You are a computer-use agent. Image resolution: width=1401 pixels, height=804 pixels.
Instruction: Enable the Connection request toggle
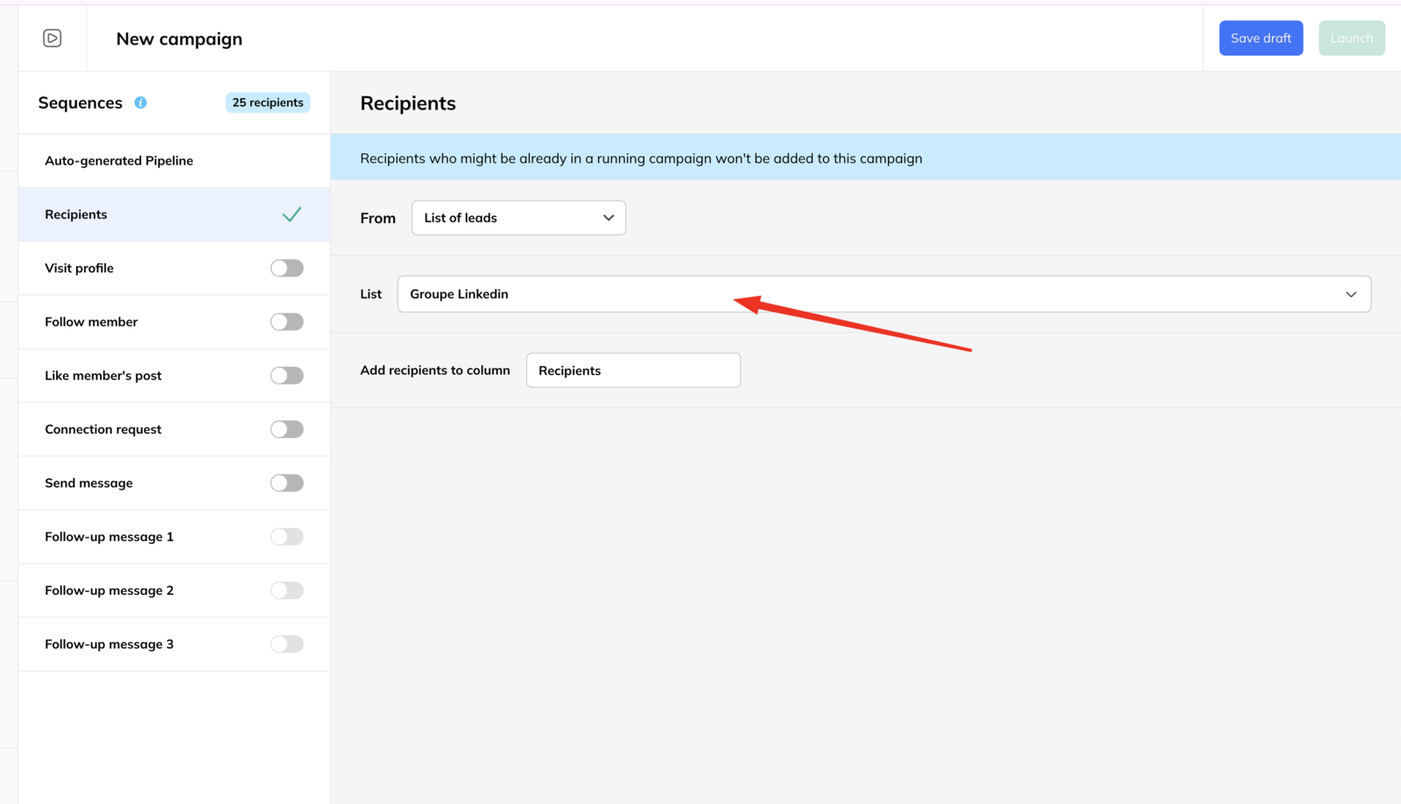(x=286, y=429)
